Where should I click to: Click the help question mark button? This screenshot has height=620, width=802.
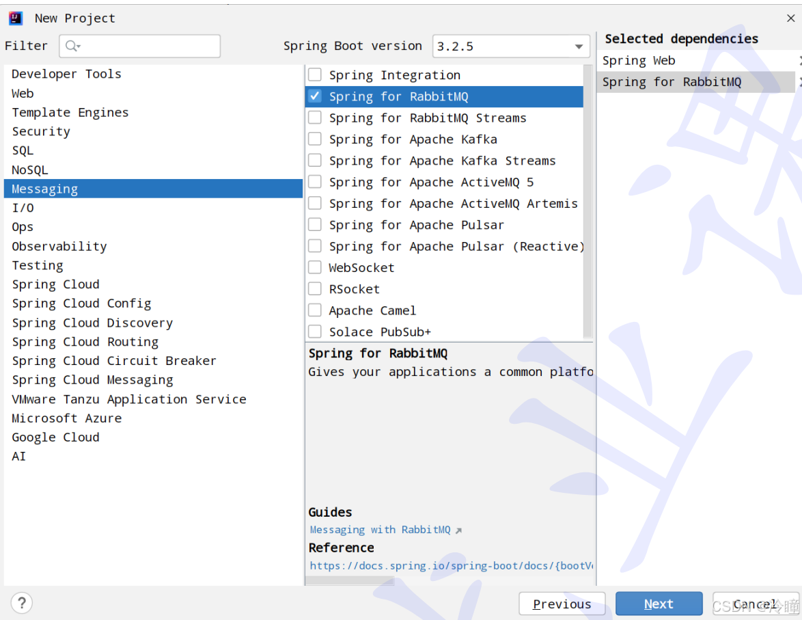(x=21, y=603)
